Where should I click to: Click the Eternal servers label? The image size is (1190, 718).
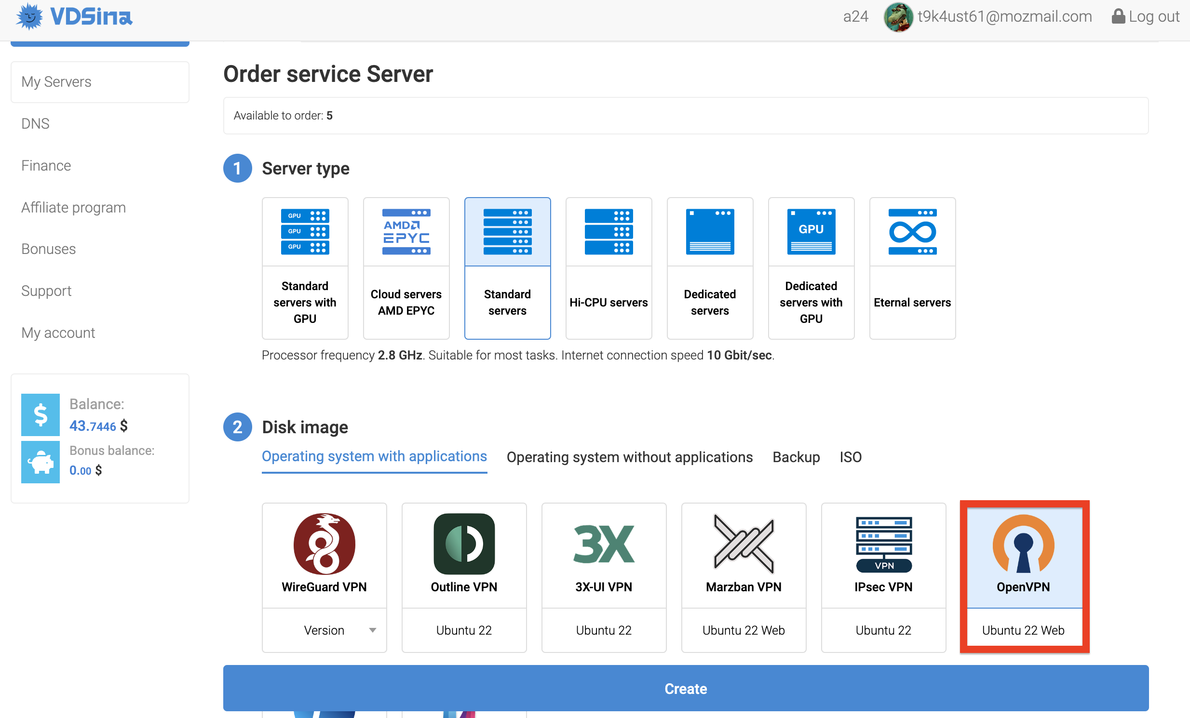tap(912, 303)
